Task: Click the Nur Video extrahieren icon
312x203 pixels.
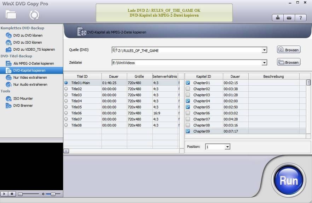Action: (9, 78)
